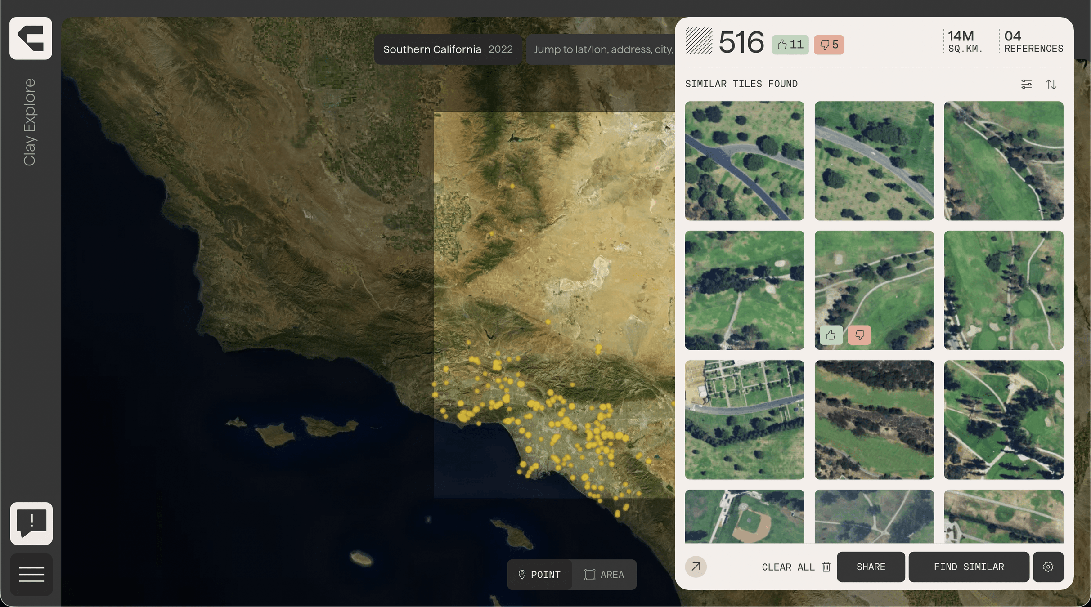Select the baseball field tile thumbnail
The height and width of the screenshot is (607, 1091).
click(744, 516)
